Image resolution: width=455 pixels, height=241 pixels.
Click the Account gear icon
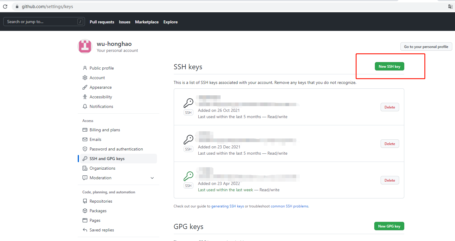click(85, 78)
